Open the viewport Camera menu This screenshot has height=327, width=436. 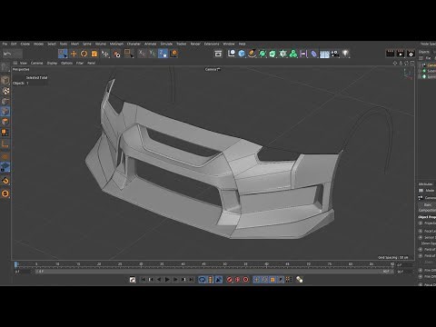coord(36,63)
